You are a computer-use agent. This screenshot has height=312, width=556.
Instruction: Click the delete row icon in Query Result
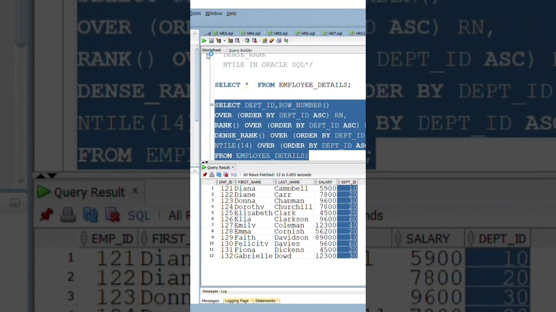pyautogui.click(x=225, y=175)
